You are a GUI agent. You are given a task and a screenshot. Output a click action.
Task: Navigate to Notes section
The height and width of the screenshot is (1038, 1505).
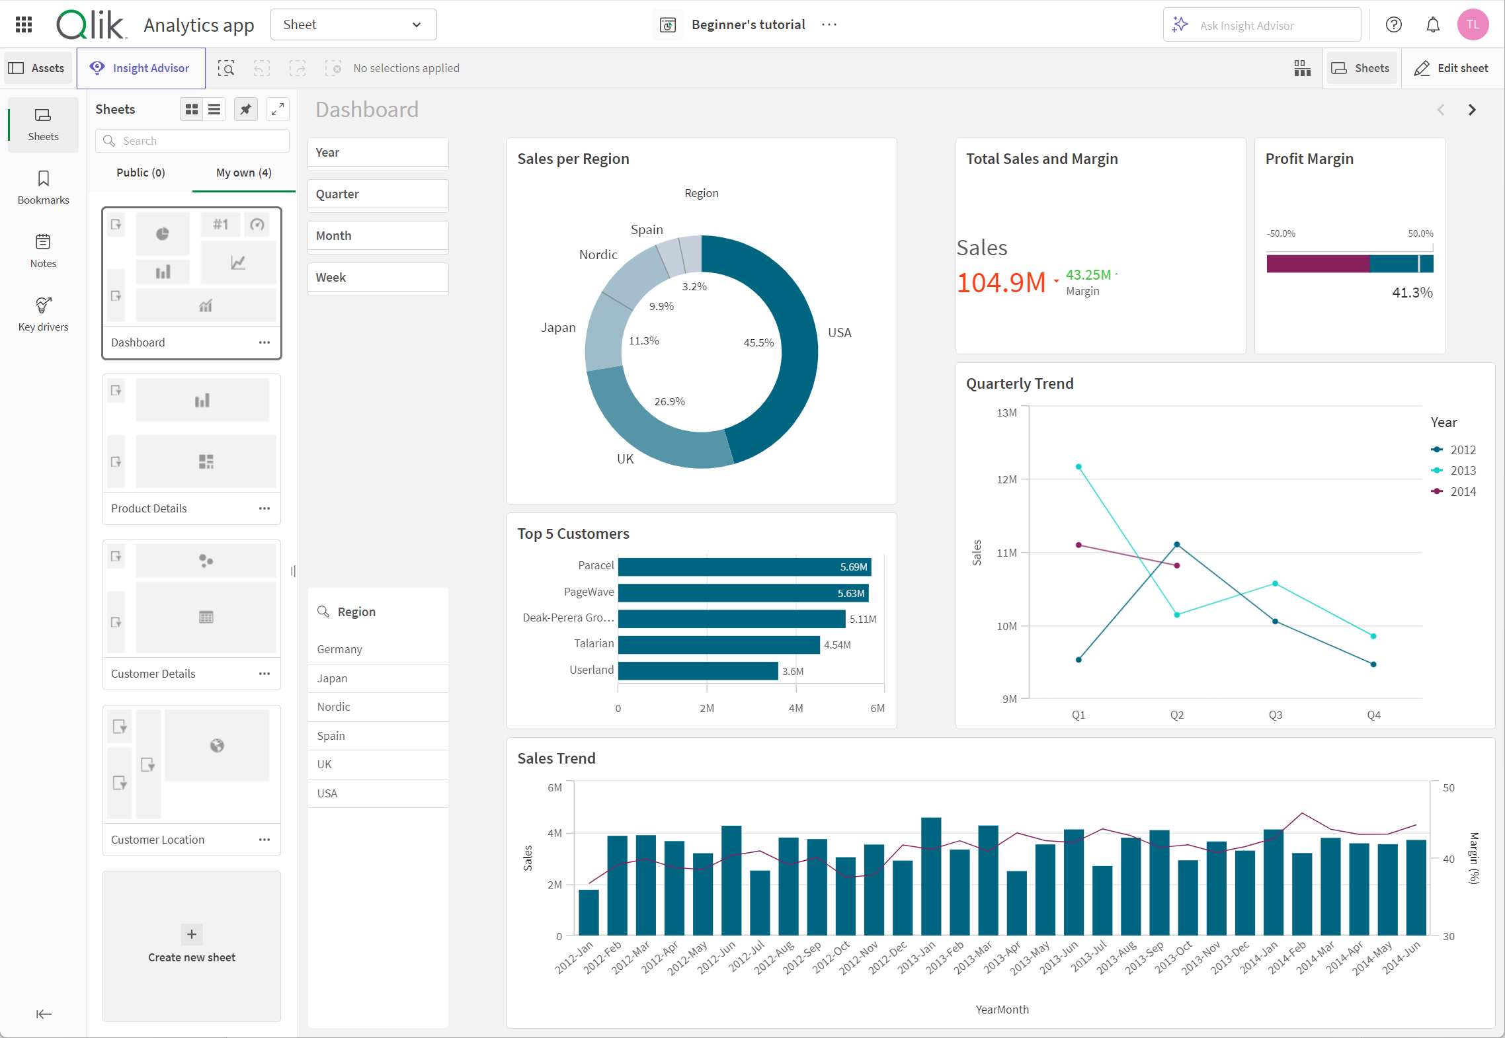(x=44, y=253)
